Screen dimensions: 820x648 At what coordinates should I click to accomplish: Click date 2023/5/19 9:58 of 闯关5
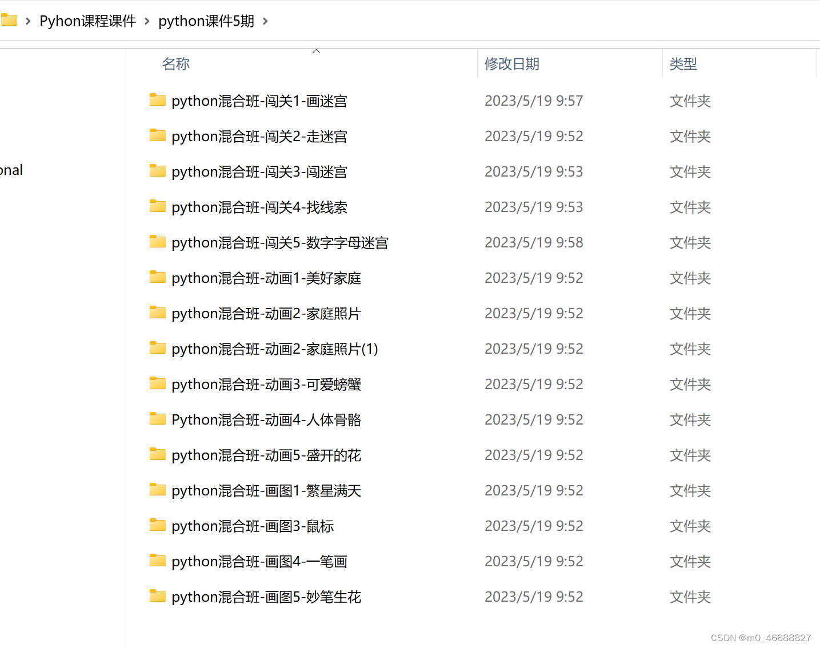coord(534,243)
